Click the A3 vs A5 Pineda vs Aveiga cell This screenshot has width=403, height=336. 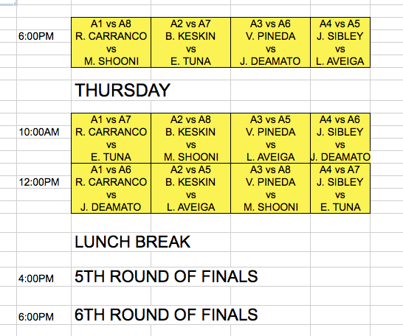tap(270, 139)
